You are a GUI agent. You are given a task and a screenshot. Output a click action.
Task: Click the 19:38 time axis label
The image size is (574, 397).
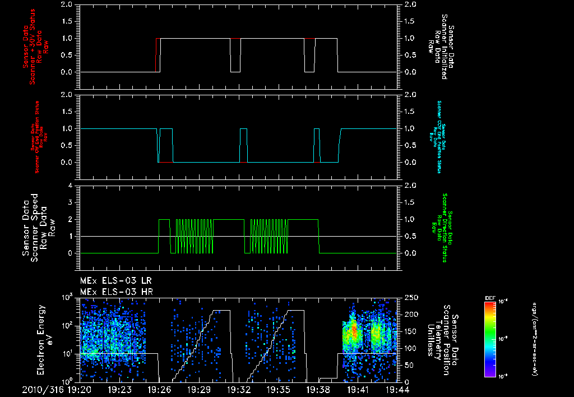point(318,390)
